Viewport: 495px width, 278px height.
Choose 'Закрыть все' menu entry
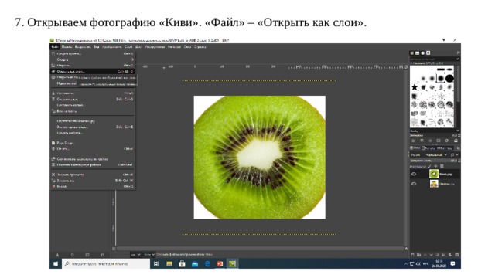click(x=93, y=181)
